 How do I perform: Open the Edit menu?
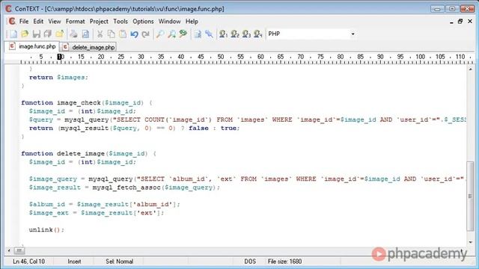click(x=38, y=22)
